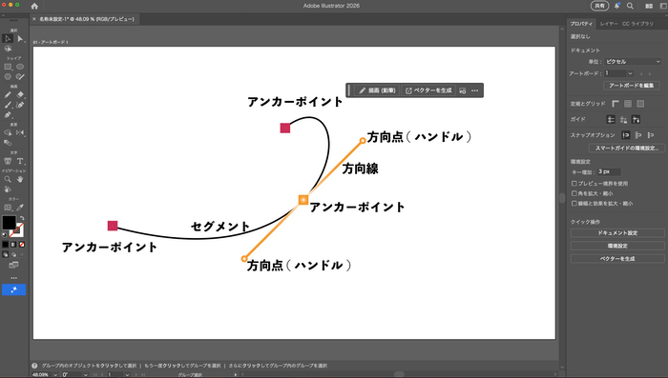The width and height of the screenshot is (668, 378).
Task: Select the Direct Selection tool
Action: pos(20,39)
